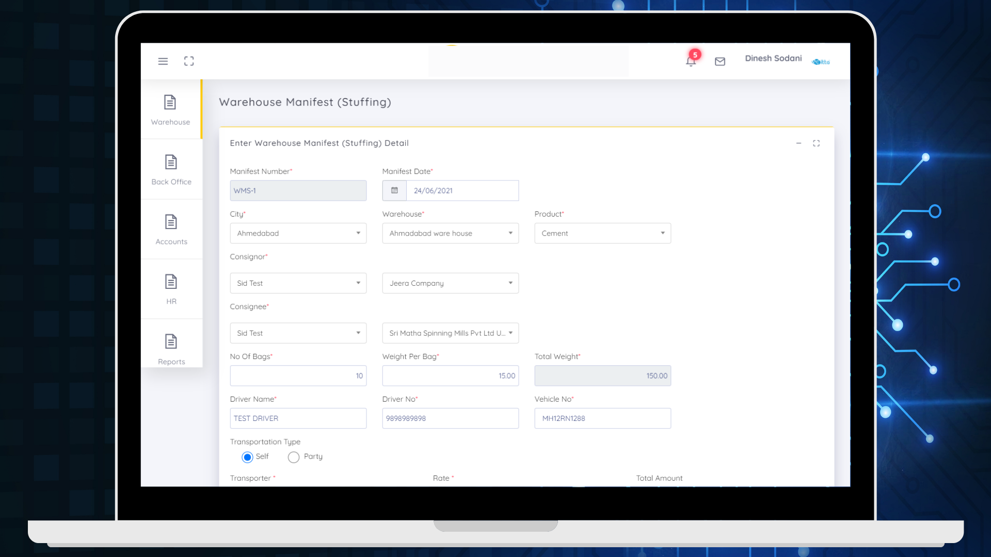This screenshot has height=557, width=991.
Task: Open the HR sidebar section
Action: point(171,289)
